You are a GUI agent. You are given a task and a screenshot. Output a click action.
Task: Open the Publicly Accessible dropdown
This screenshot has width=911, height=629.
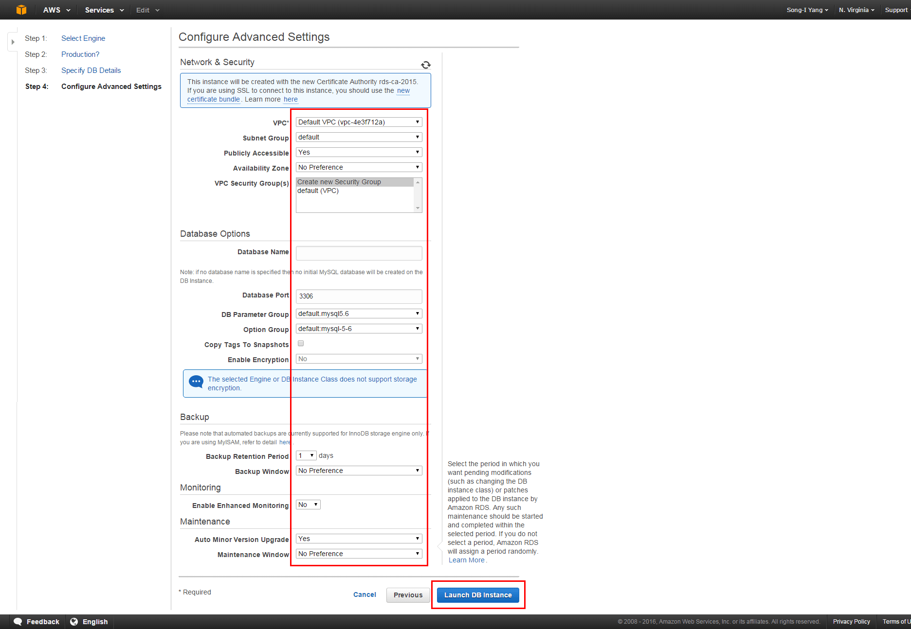tap(359, 153)
